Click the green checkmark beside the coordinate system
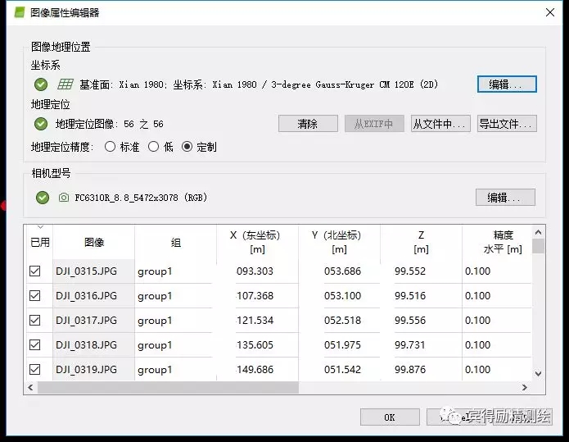This screenshot has width=569, height=442. [41, 84]
